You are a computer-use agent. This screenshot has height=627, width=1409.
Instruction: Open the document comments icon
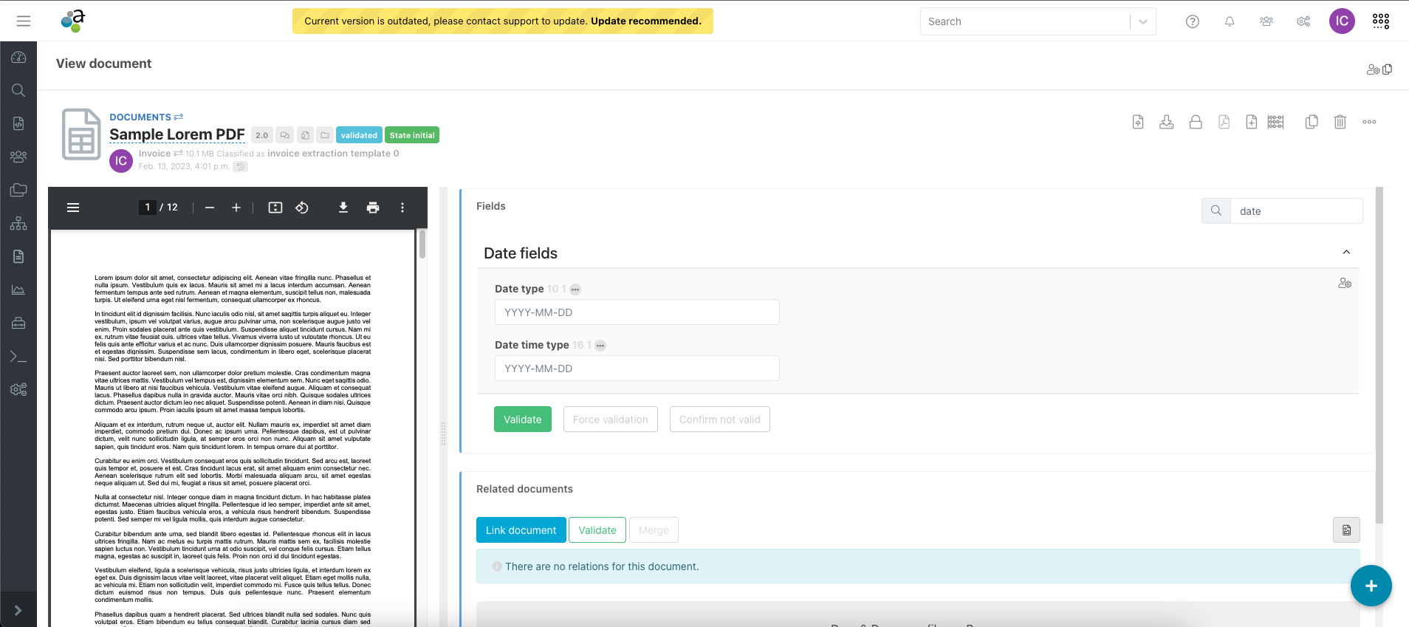pos(284,135)
